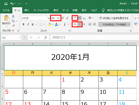The width and height of the screenshot is (139, 105).
Task: Select row 3 header
Action: point(2,82)
